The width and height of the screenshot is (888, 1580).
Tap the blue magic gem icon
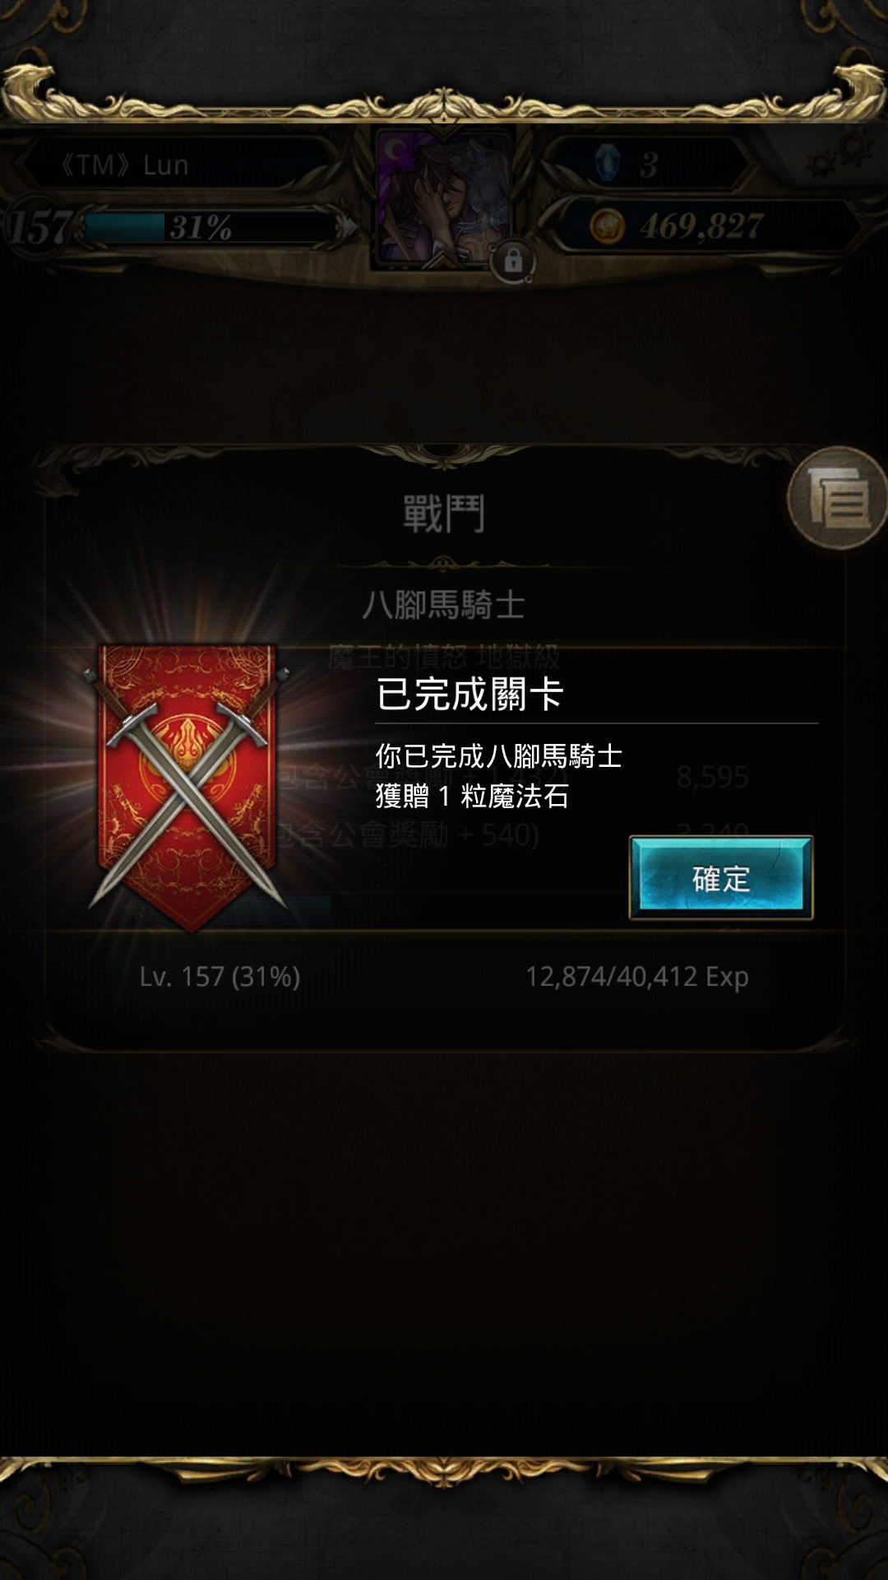[608, 163]
